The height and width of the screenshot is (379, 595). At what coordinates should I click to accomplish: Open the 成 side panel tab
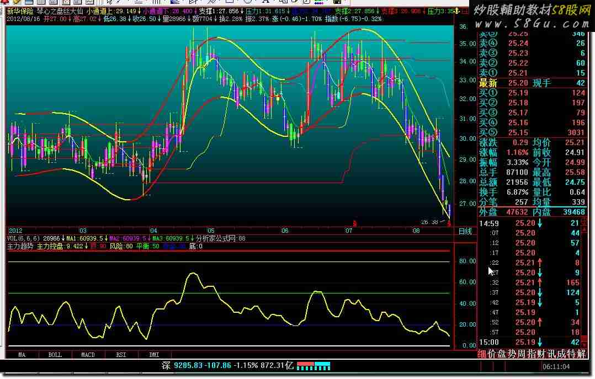pyautogui.click(x=561, y=354)
